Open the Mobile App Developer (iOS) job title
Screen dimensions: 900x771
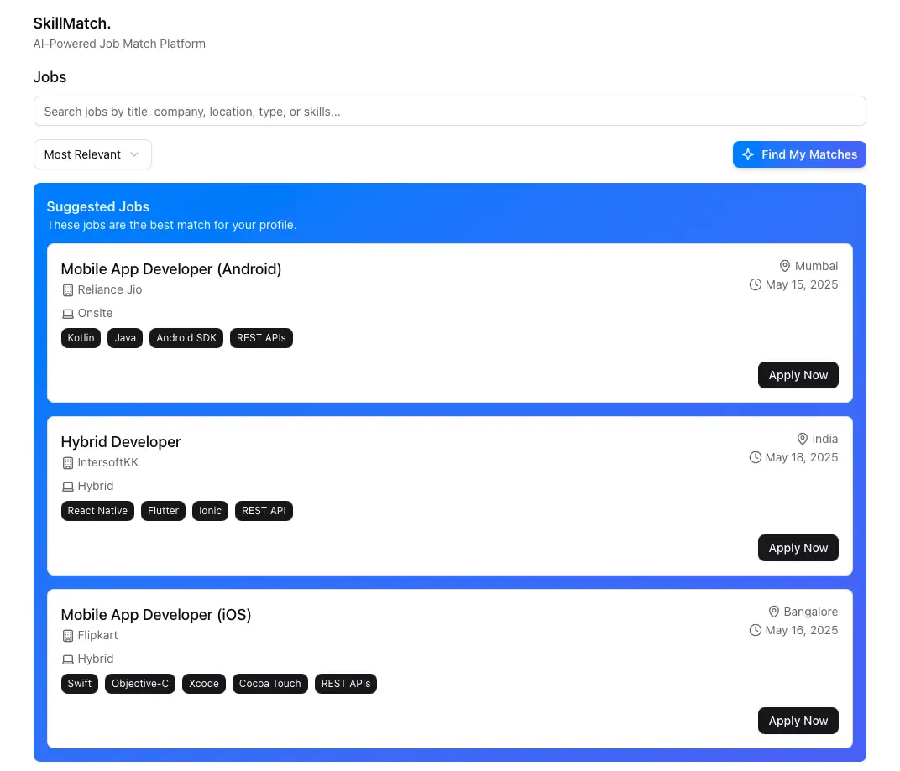pos(156,615)
